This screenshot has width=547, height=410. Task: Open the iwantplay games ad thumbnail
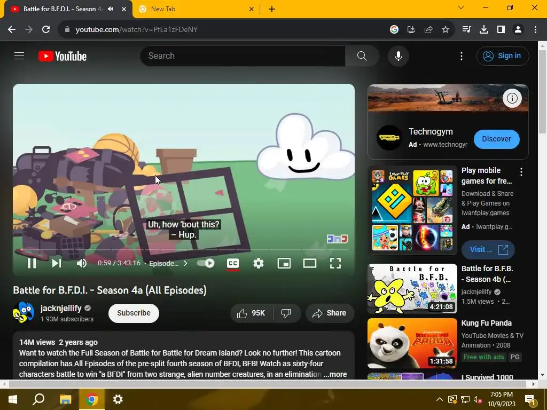pos(412,210)
